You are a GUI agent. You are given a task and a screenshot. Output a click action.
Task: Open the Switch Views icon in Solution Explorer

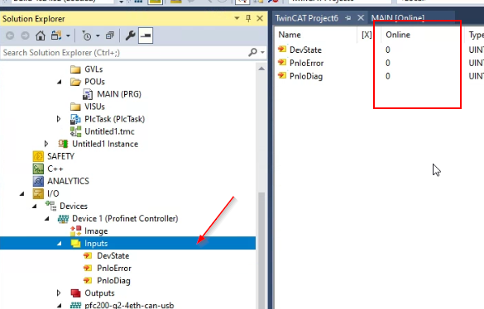coord(56,36)
